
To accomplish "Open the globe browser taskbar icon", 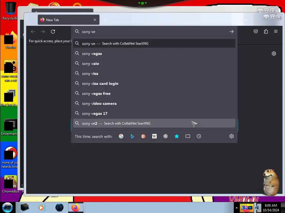I will (x=60, y=207).
